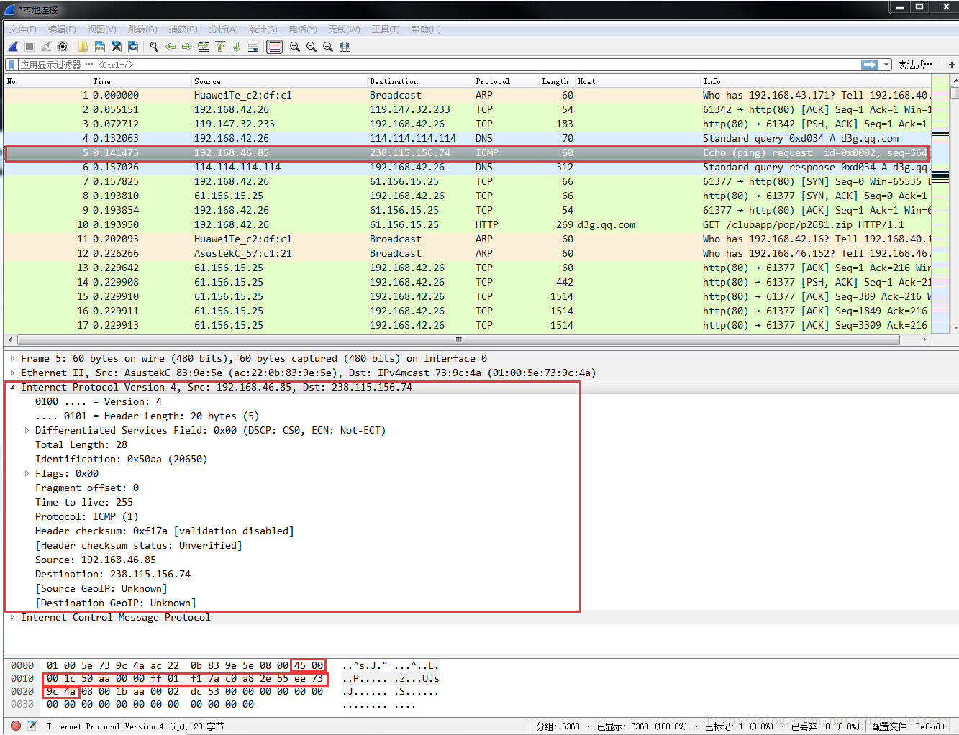
Task: Go to previous packet with left arrow
Action: click(x=171, y=47)
